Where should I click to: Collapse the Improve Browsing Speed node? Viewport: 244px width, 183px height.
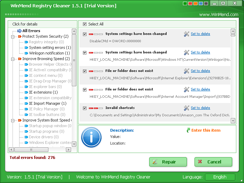13,59
